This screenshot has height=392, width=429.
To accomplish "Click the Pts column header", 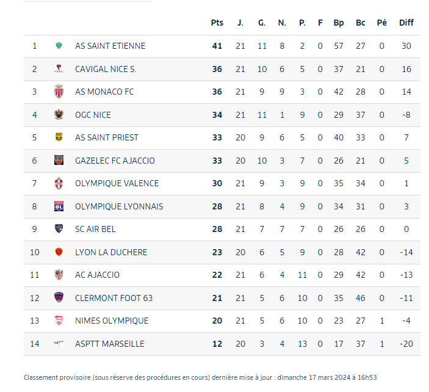I will pos(217,23).
